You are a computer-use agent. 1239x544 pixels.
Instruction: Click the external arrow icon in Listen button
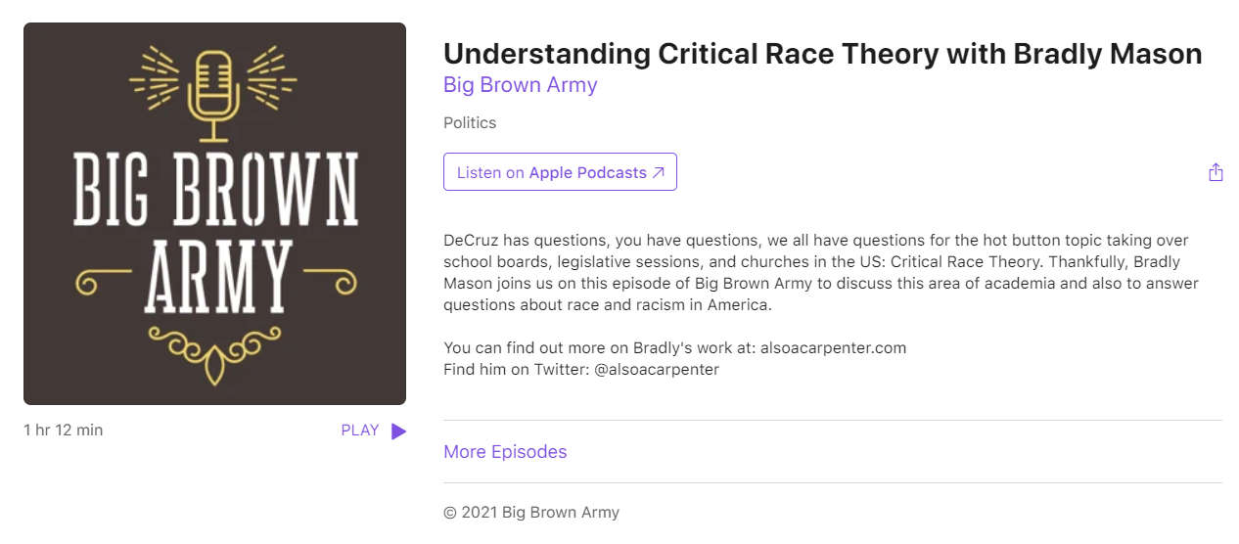pos(659,173)
